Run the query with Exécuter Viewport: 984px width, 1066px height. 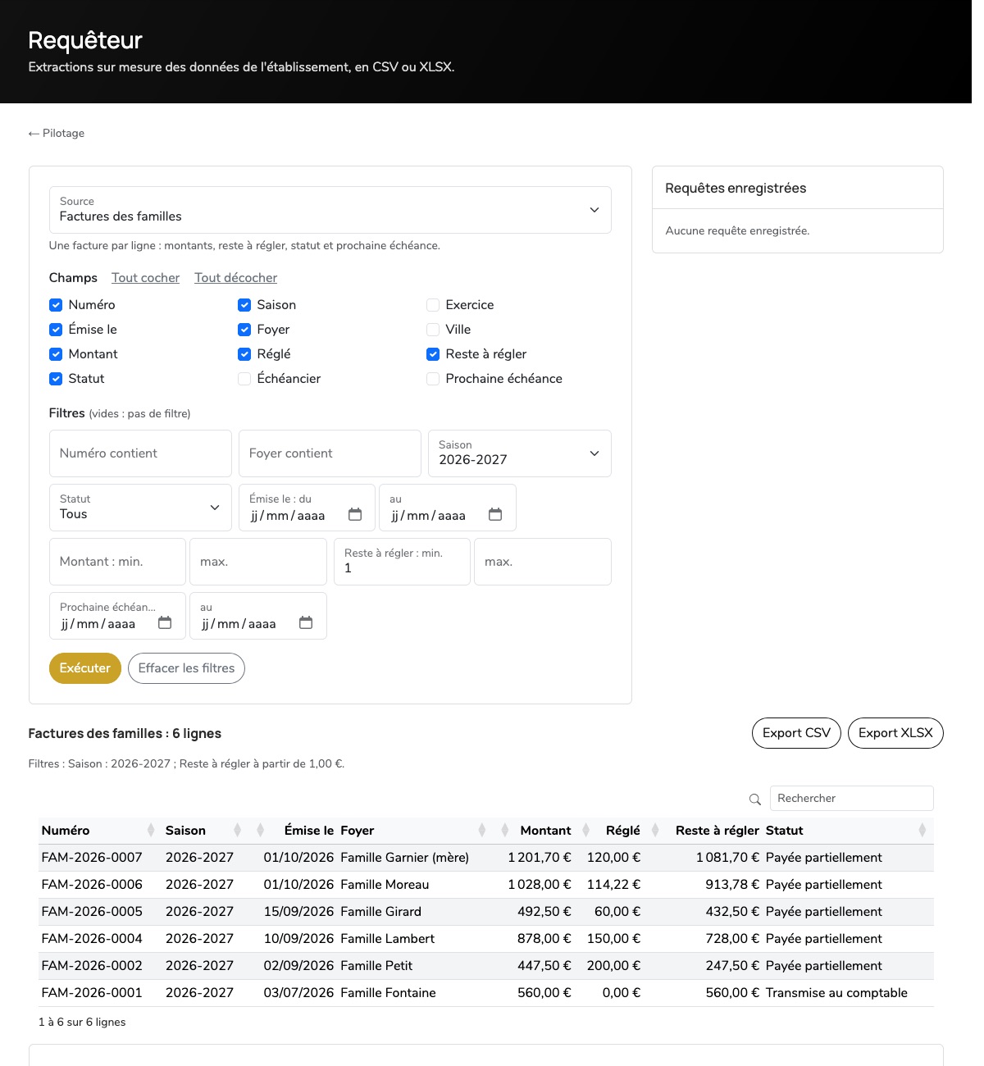(x=85, y=668)
